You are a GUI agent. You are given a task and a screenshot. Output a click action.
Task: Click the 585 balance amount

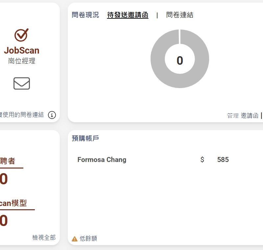pos(223,160)
